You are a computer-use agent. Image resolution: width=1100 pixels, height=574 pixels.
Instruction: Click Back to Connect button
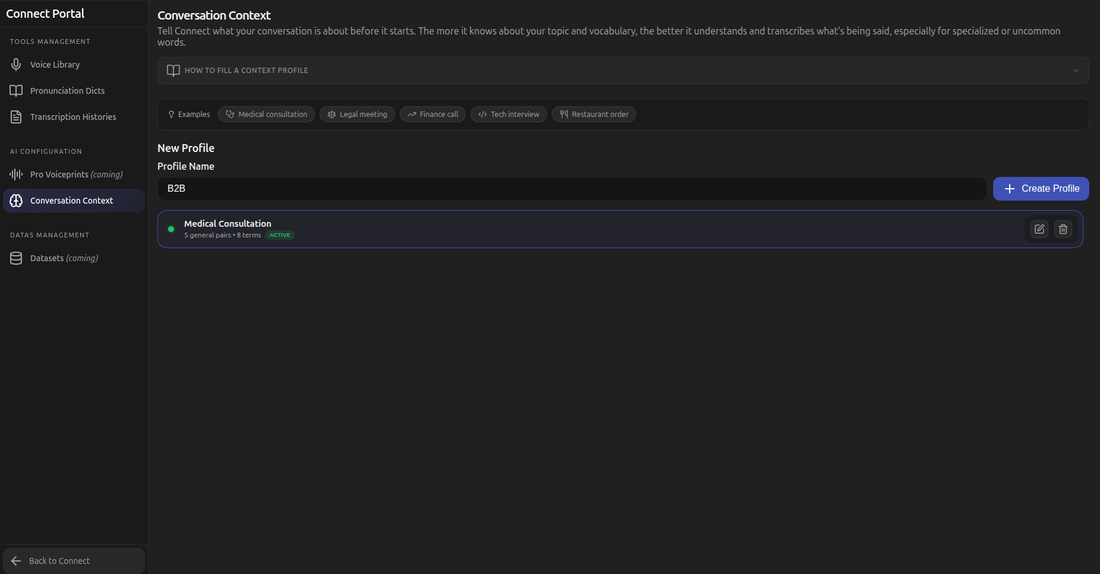(74, 561)
